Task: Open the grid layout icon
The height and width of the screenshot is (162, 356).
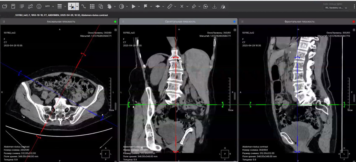Action: (x=92, y=6)
